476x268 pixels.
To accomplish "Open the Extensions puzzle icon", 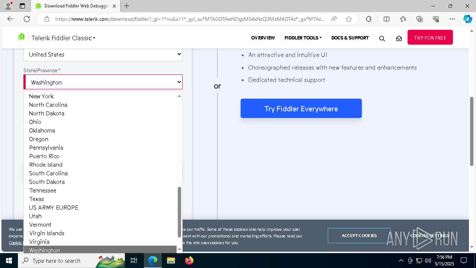I will [x=369, y=19].
